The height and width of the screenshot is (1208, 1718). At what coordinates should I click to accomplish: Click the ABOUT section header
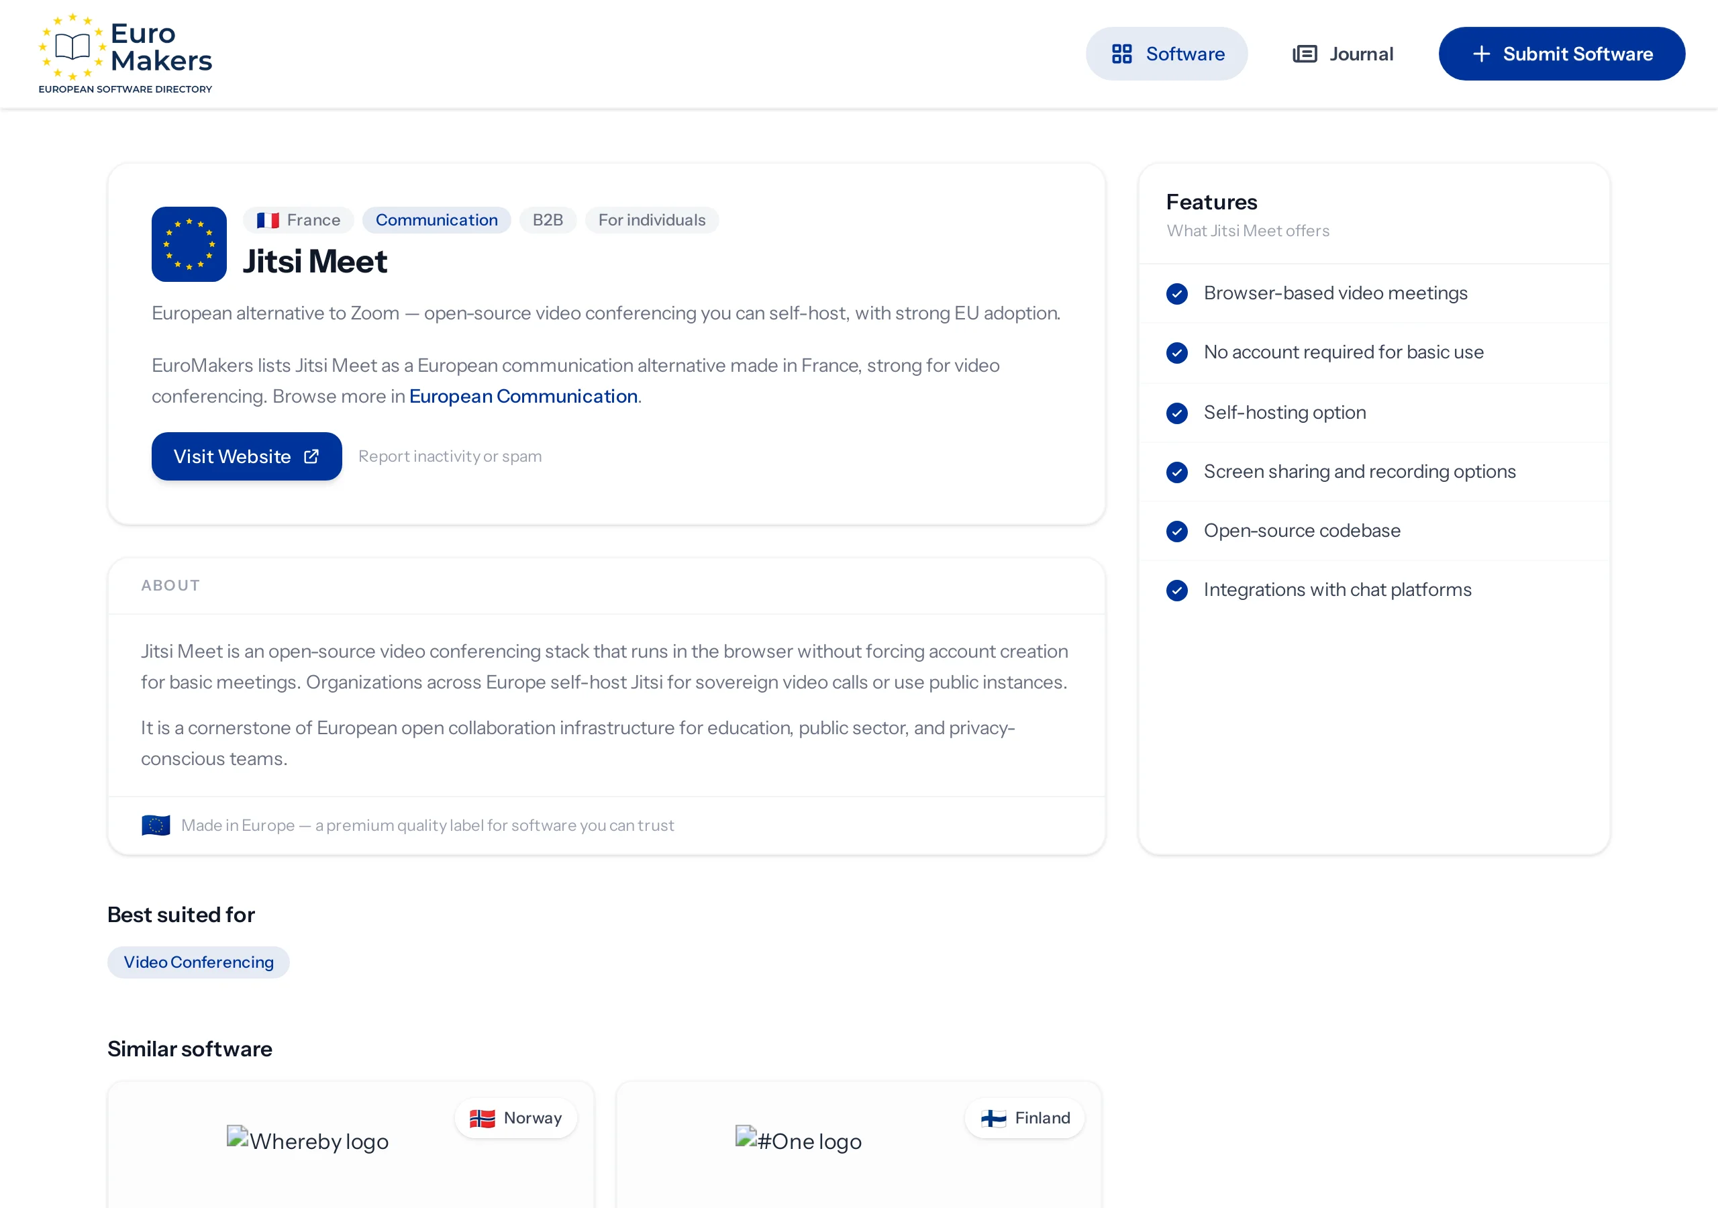click(x=170, y=585)
